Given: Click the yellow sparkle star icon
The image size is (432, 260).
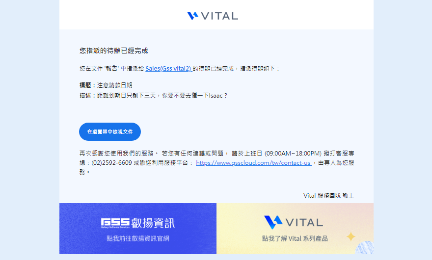Looking at the screenshot, I should (351, 236).
